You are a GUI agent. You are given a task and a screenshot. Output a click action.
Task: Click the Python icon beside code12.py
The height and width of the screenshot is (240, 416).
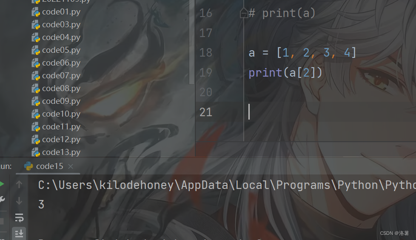[x=36, y=140]
